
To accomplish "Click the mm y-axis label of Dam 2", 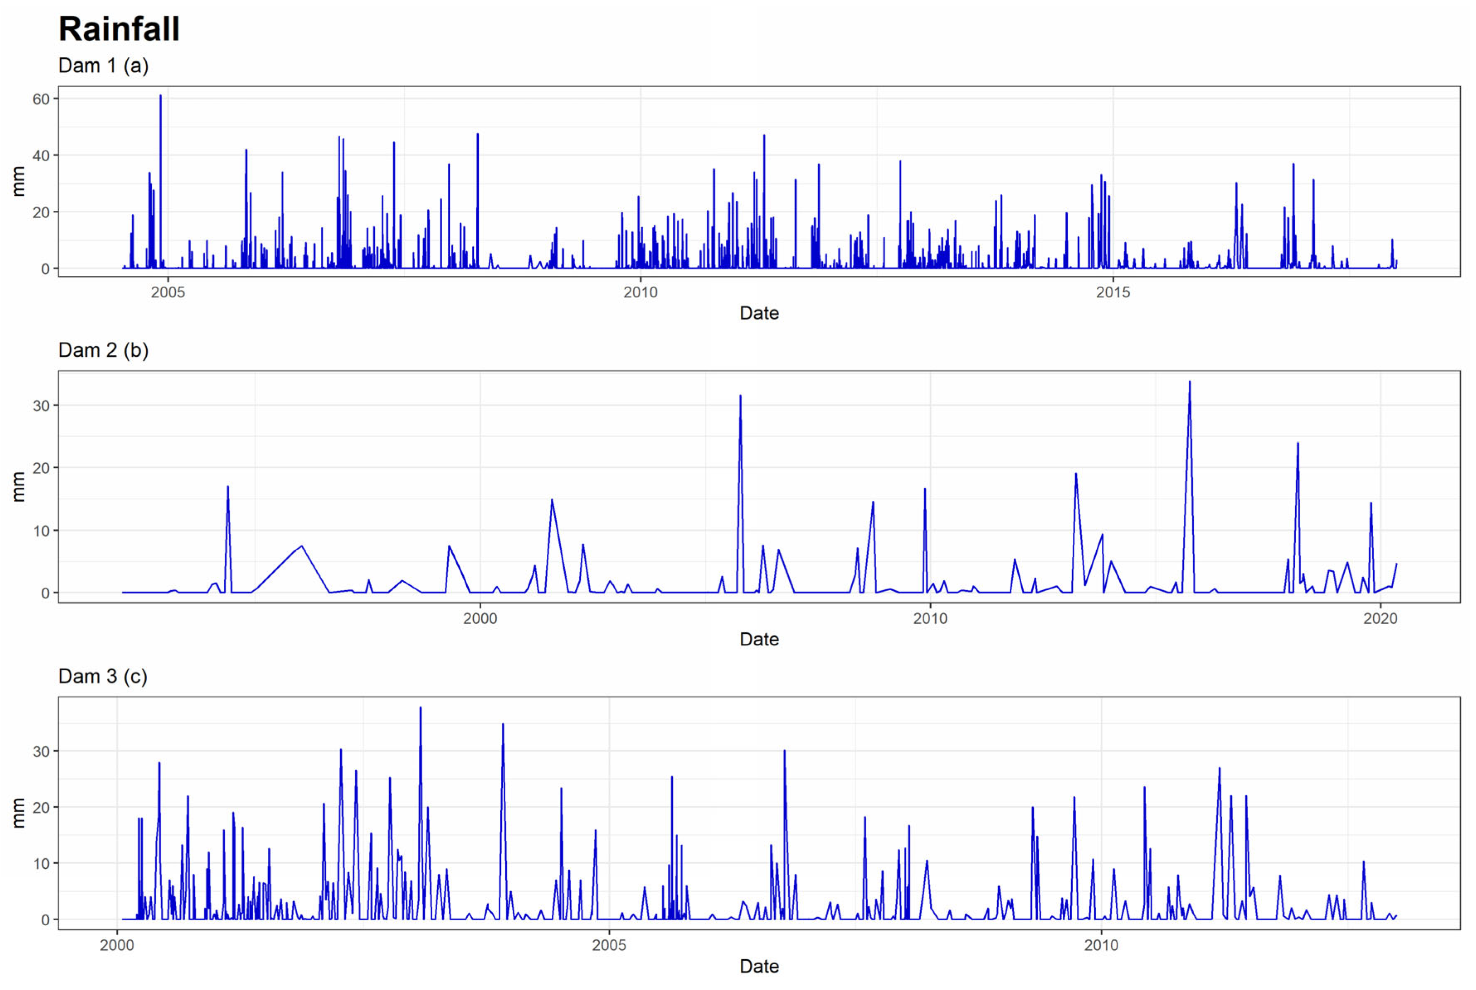I will tap(19, 487).
